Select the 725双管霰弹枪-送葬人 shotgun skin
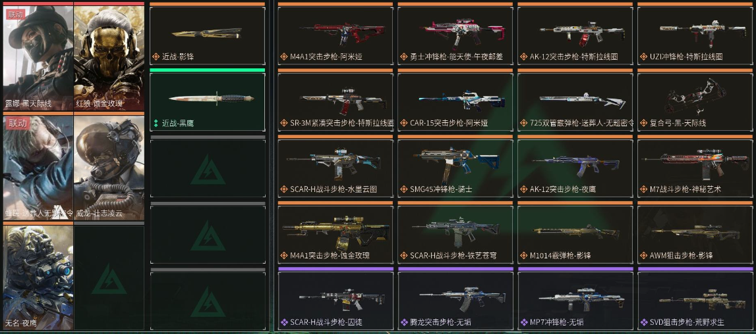The height and width of the screenshot is (334, 756). point(575,101)
